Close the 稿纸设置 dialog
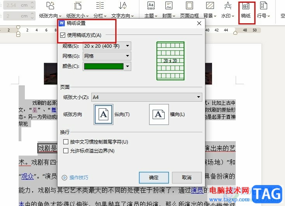Image resolution: width=285 pixels, height=206 pixels. (199, 23)
